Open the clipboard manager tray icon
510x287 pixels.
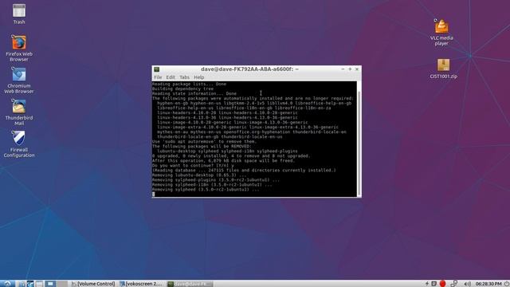click(433, 284)
